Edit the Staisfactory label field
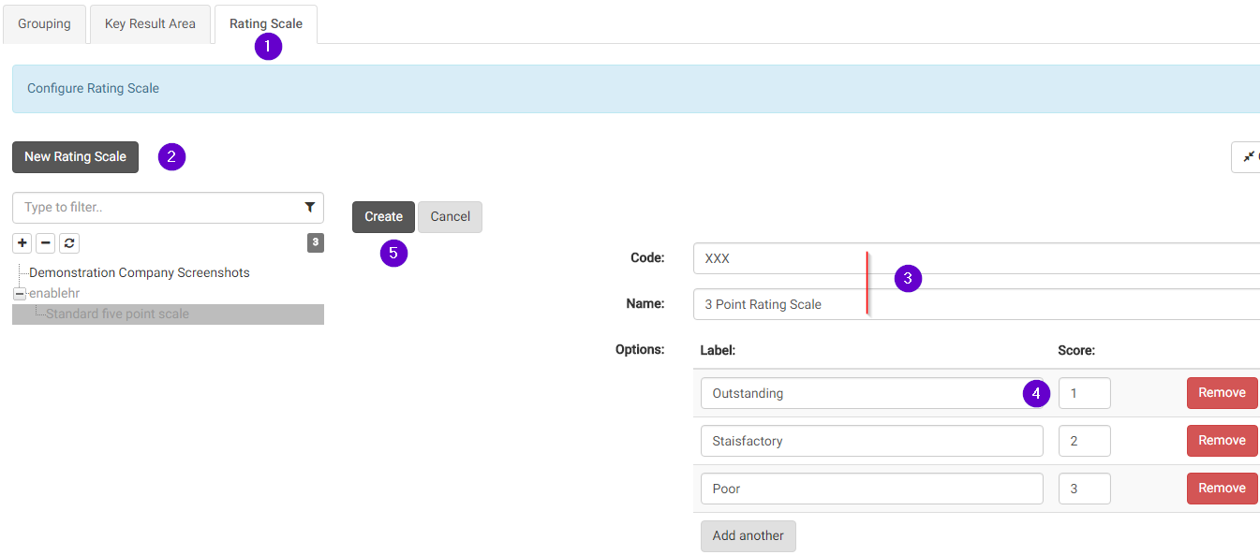 pyautogui.click(x=871, y=441)
